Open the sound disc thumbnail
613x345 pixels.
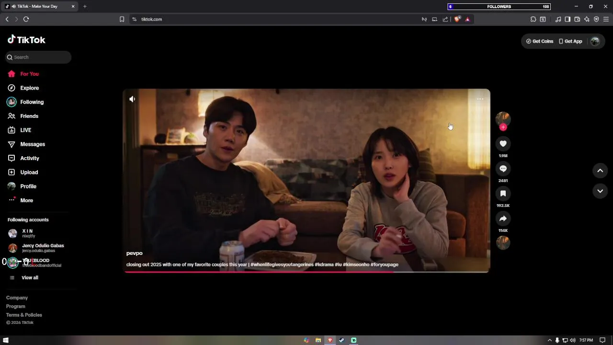(x=503, y=243)
